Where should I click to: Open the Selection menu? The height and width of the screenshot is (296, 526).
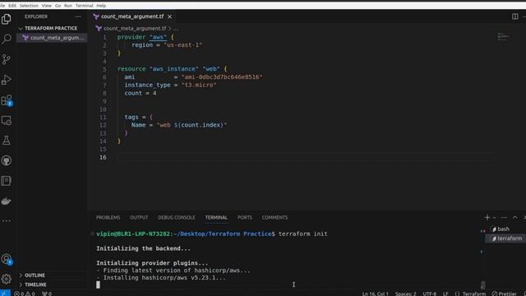tap(29, 6)
